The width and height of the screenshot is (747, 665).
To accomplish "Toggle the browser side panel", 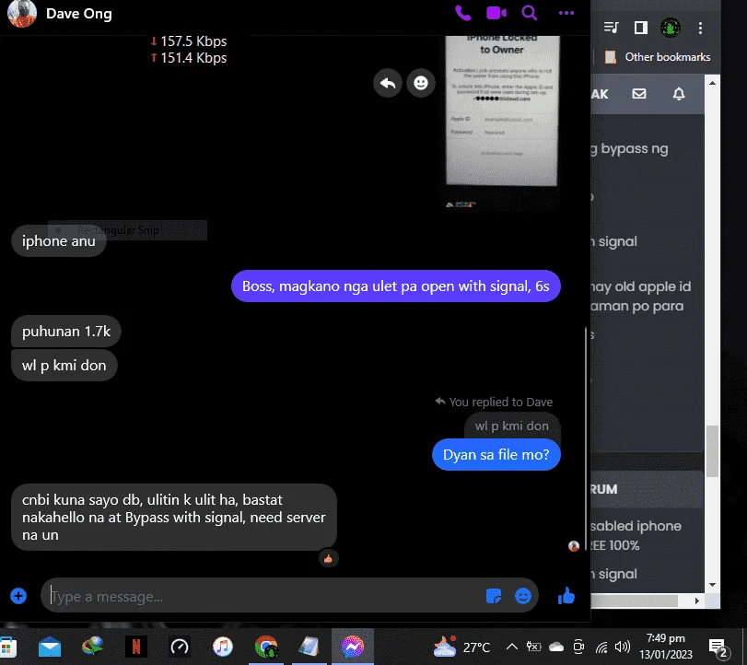I will (641, 28).
